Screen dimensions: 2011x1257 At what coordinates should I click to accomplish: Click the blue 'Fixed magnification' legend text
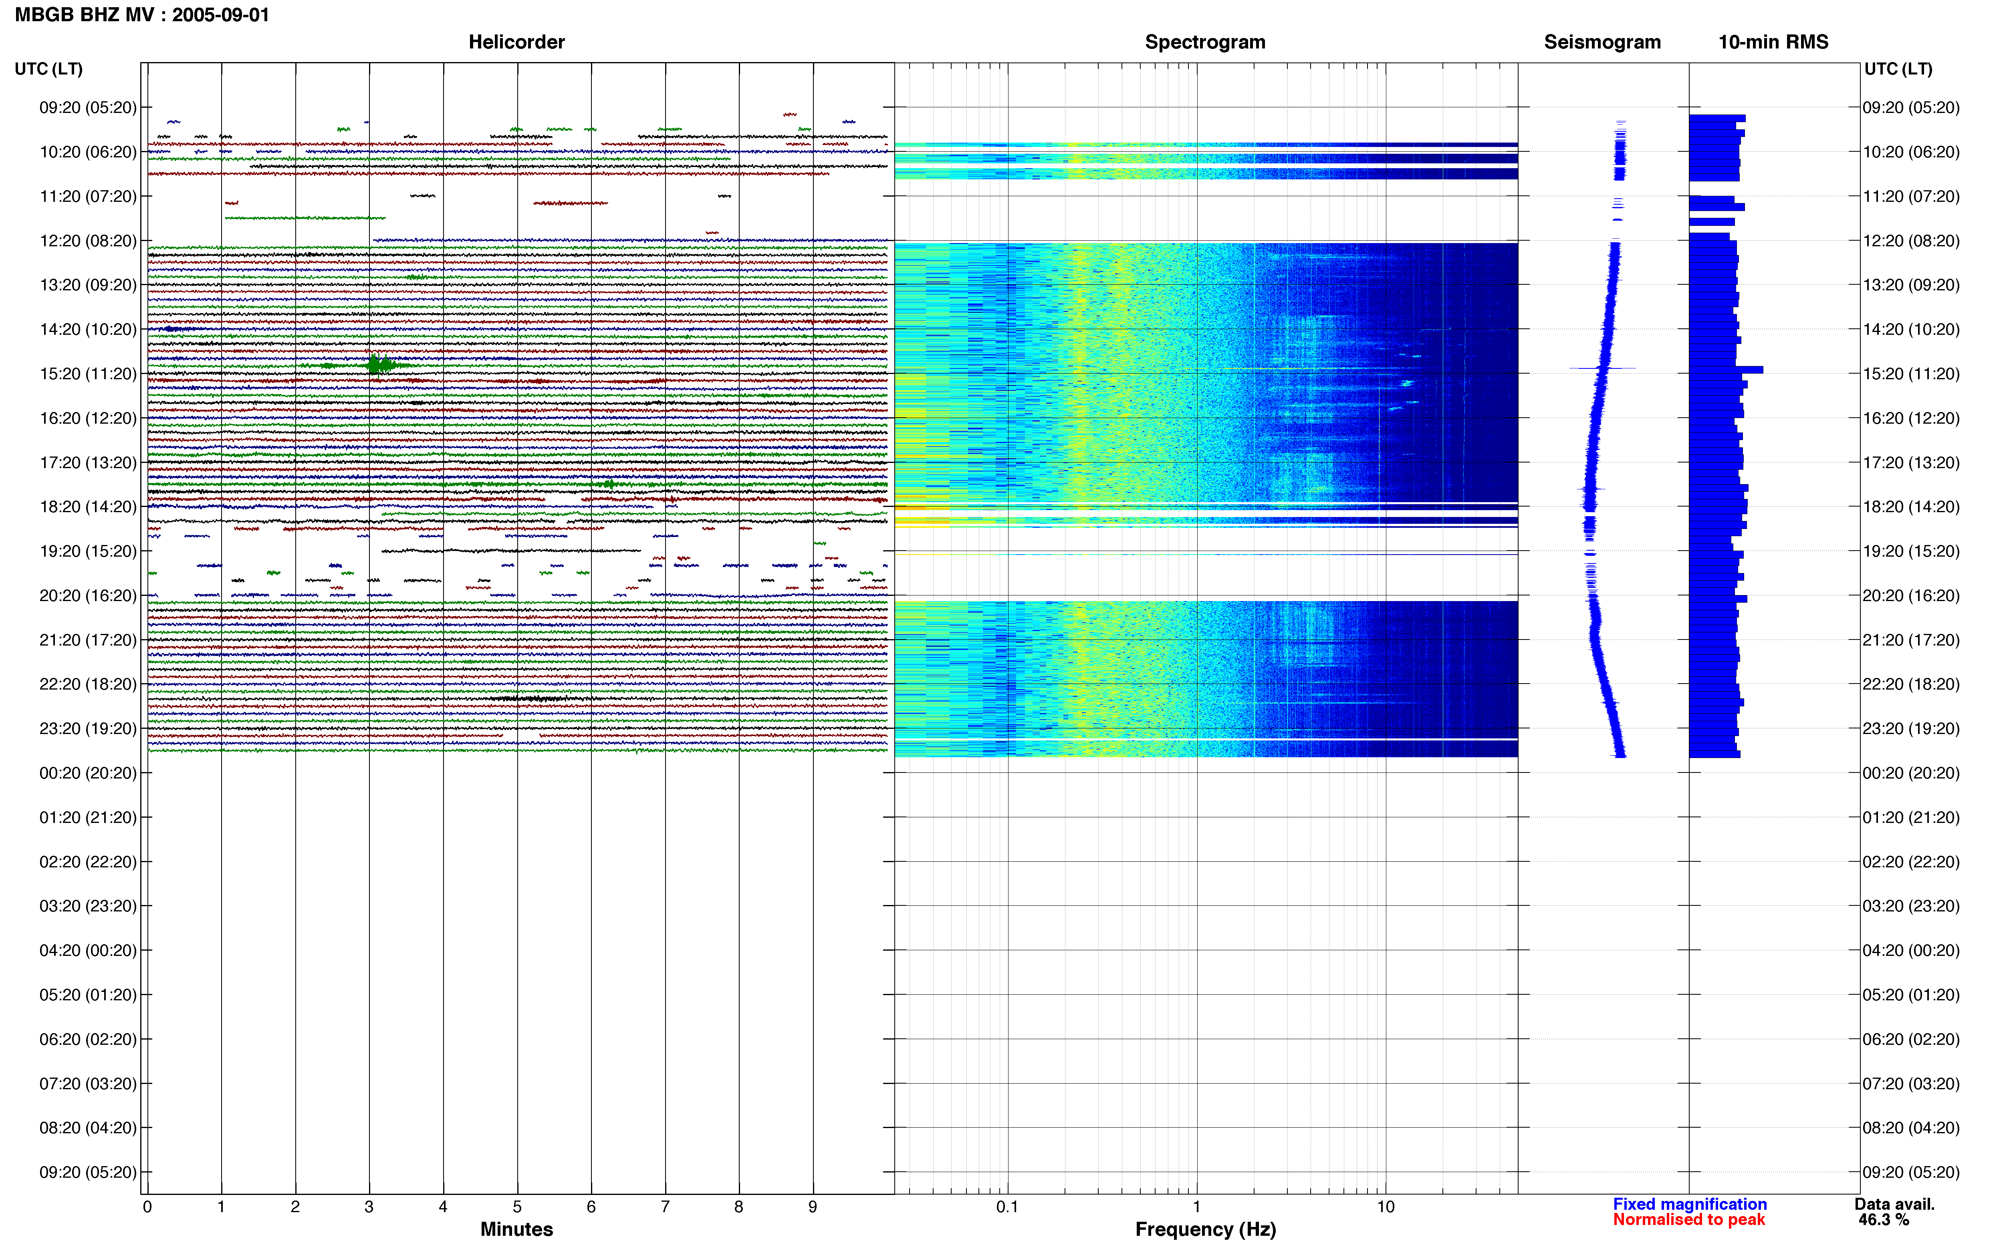click(x=1689, y=1204)
